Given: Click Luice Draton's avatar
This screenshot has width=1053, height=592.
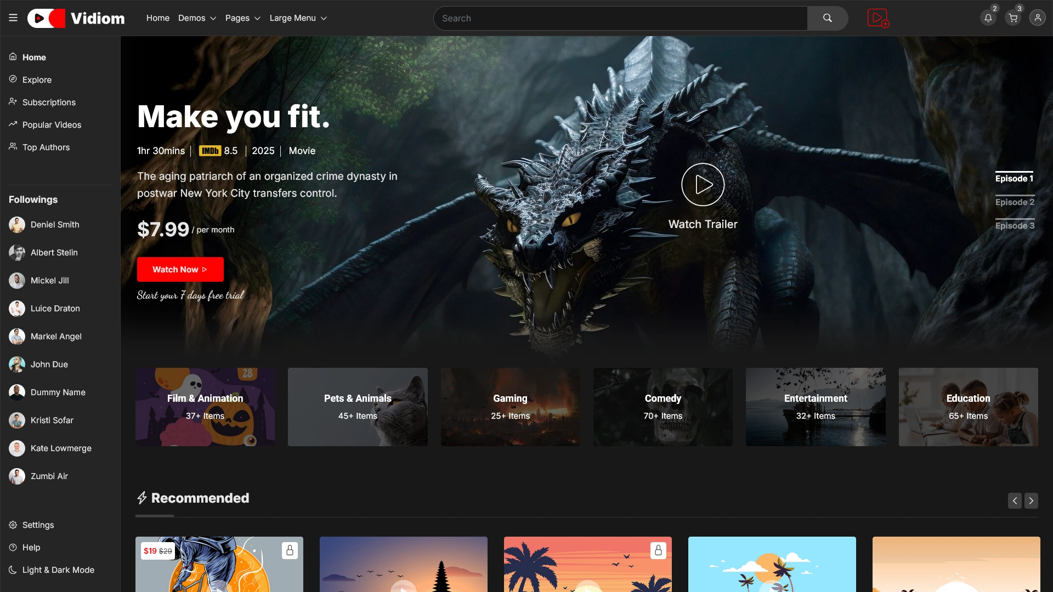Looking at the screenshot, I should 17,309.
